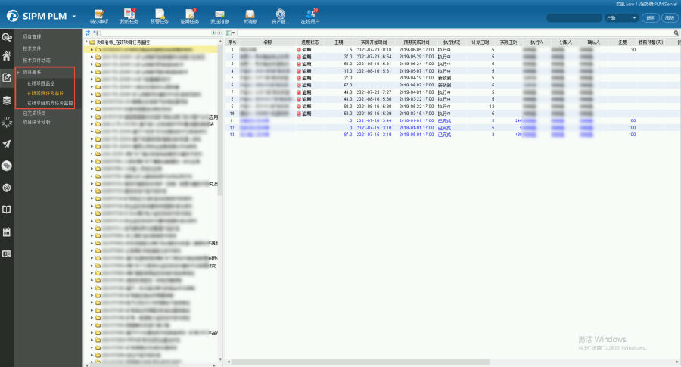Screen dimensions: 681x367
Task: Click the magnifier search icon above table
Action: point(676,33)
